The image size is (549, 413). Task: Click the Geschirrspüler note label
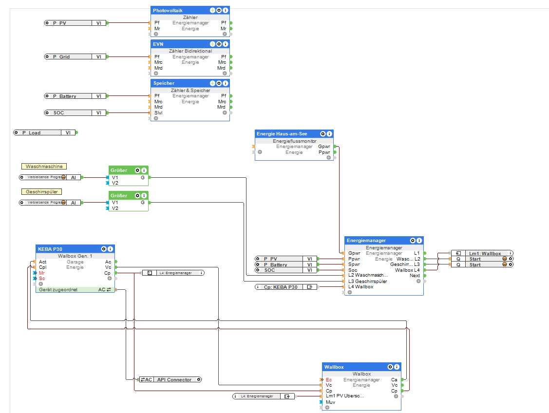[x=41, y=192]
